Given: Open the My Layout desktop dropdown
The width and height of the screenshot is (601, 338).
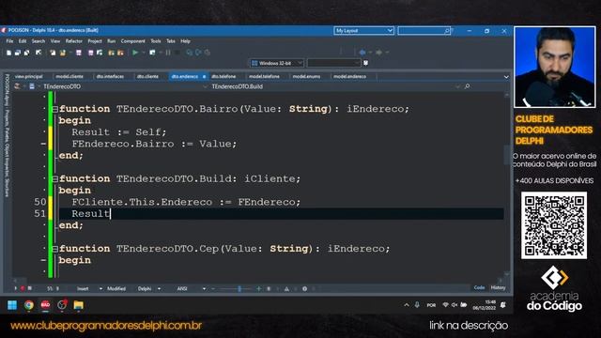Looking at the screenshot, I should point(363,31).
